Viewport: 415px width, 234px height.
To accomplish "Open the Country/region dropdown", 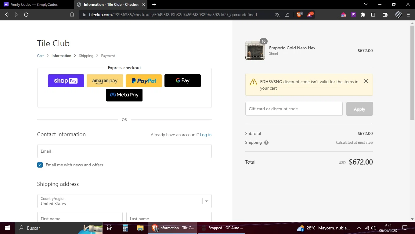I will pos(125,201).
